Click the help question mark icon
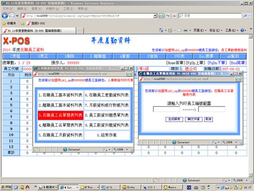The width and height of the screenshot is (254, 191). pos(243,30)
